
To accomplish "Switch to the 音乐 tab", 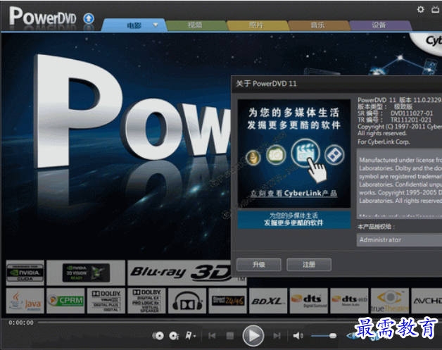I will click(317, 25).
